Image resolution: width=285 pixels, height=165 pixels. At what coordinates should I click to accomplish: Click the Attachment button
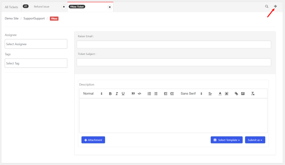(93, 140)
